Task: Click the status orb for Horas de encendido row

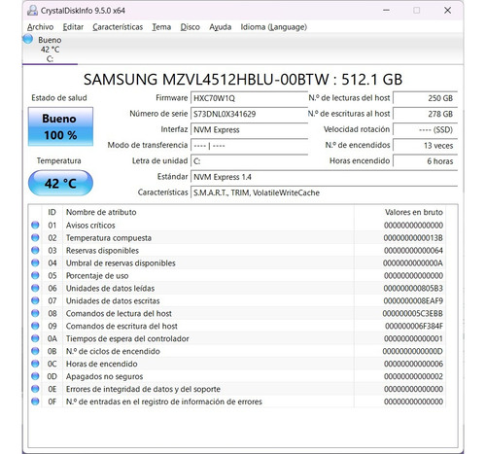Action: pos(35,364)
